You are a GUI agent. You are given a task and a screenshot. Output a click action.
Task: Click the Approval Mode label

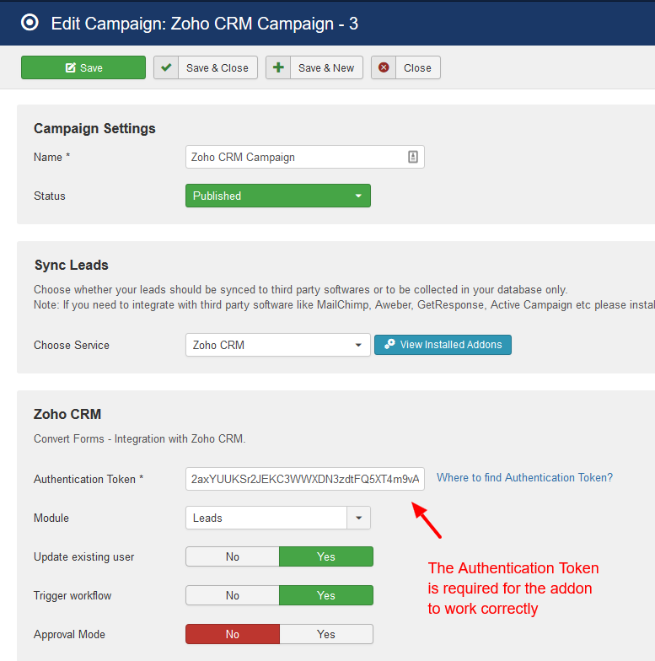point(69,634)
